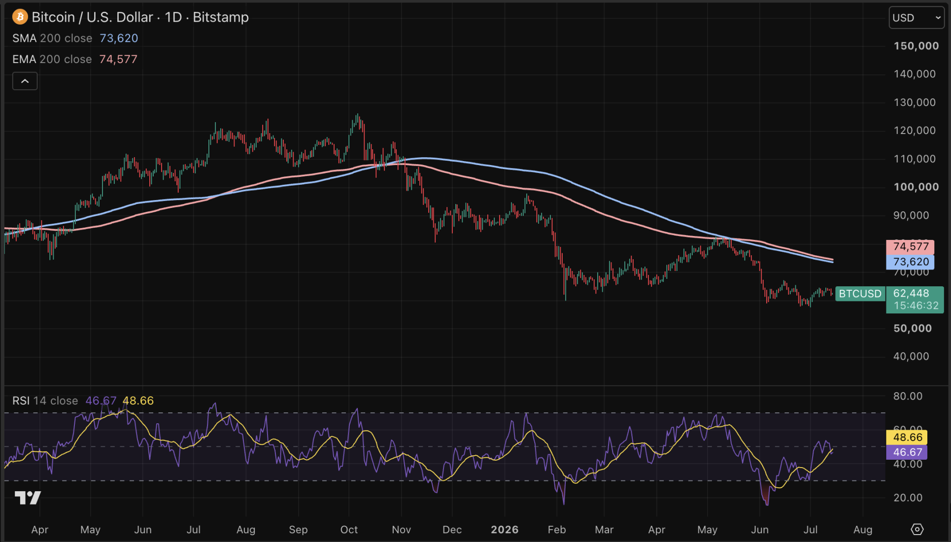Click the yellow 48.66 RSI value label

907,437
